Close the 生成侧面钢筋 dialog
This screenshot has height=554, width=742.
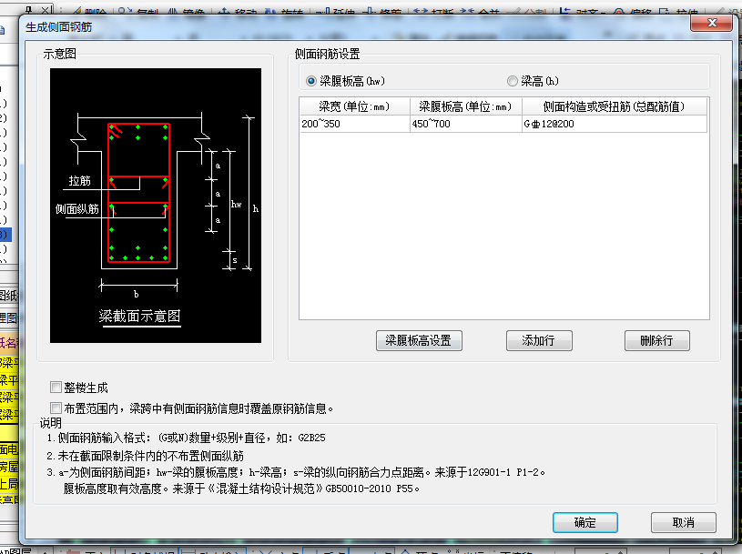click(x=711, y=23)
